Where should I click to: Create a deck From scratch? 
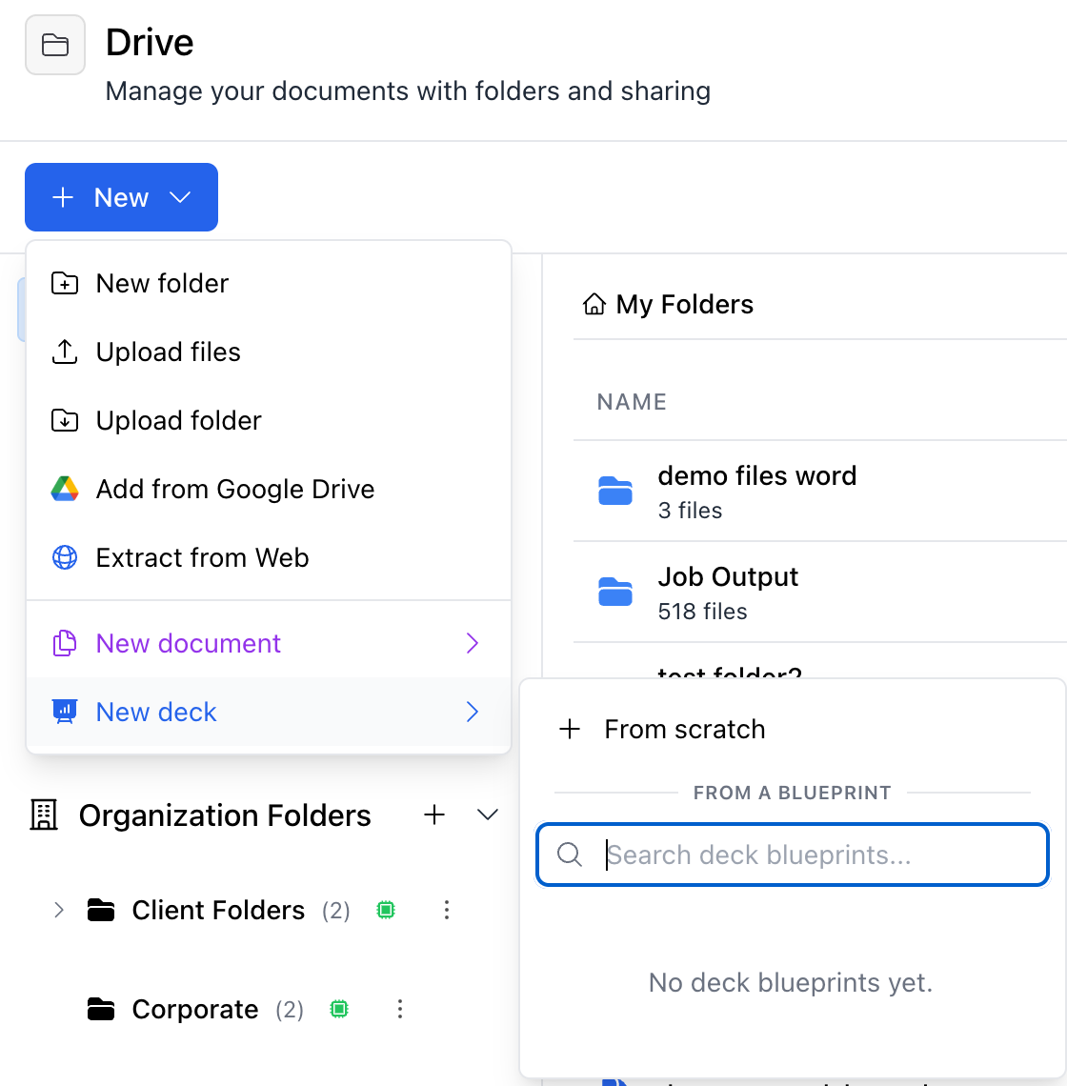[792, 730]
